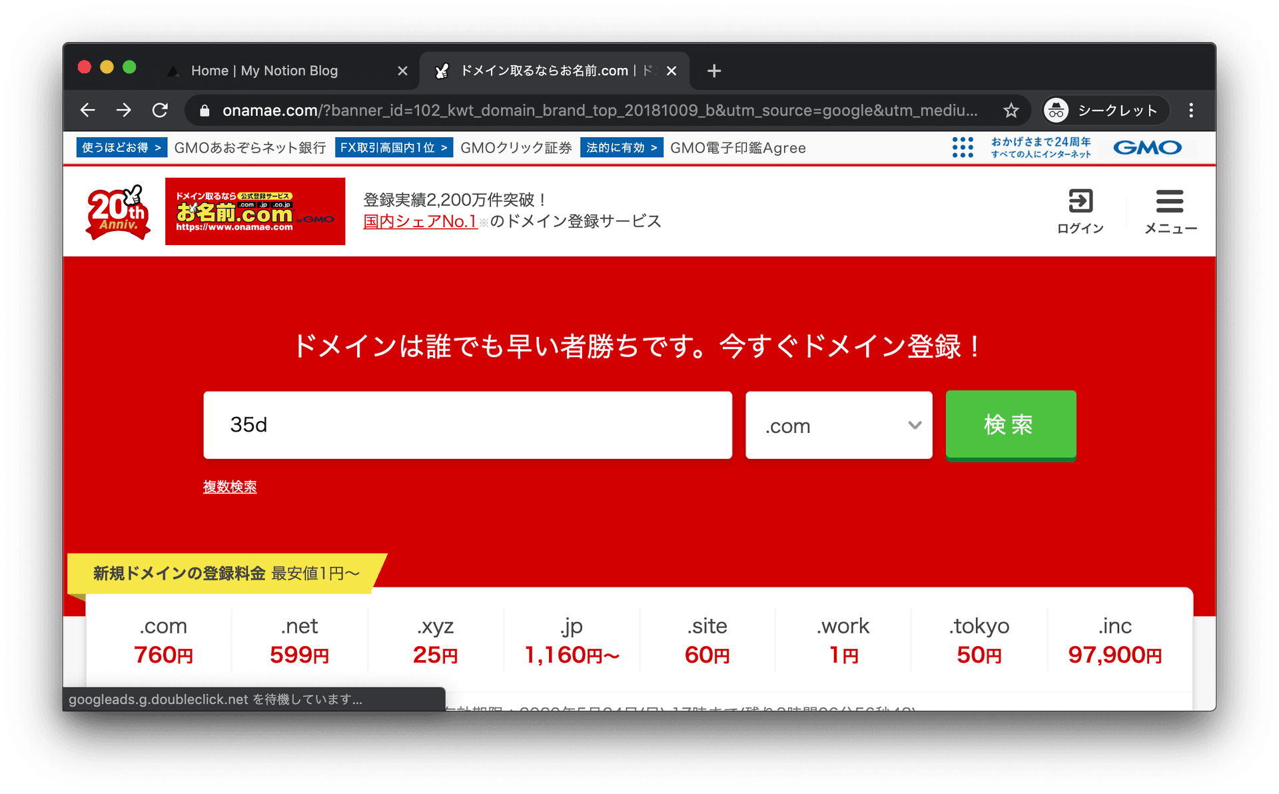This screenshot has width=1279, height=794.
Task: Click the 法的に有効 badge
Action: pos(622,148)
